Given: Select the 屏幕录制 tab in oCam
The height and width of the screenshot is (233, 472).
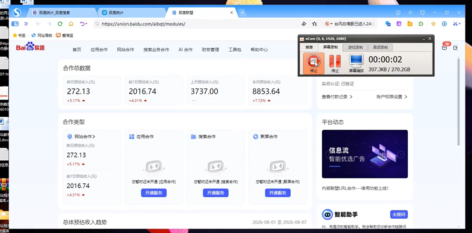Looking at the screenshot, I should 330,48.
